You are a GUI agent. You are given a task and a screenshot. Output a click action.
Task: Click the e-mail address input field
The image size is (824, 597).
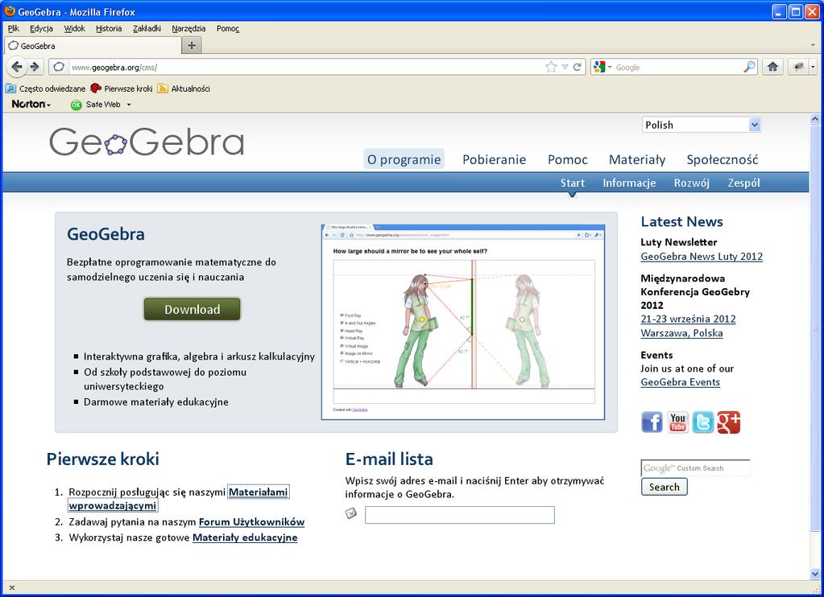click(x=459, y=515)
